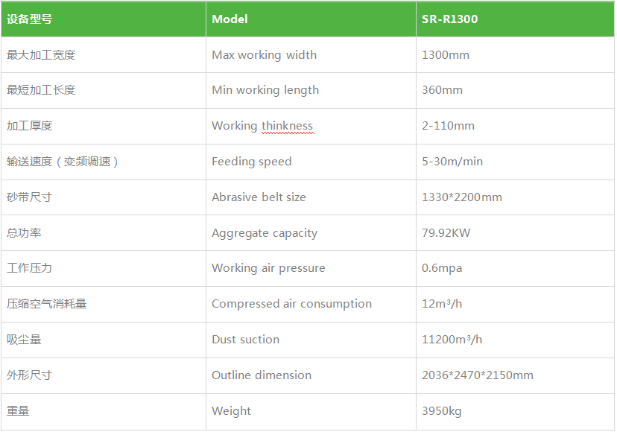Click the Model header cell
Image resolution: width=617 pixels, height=432 pixels.
(x=230, y=19)
